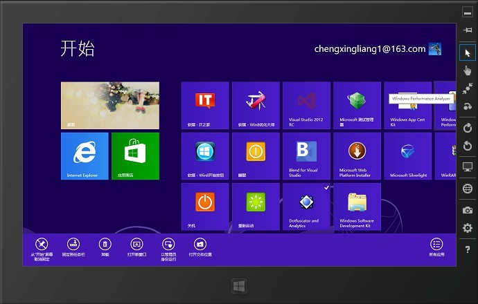Click 打开新窗口 open new window
This screenshot has width=478, height=304.
coord(137,248)
